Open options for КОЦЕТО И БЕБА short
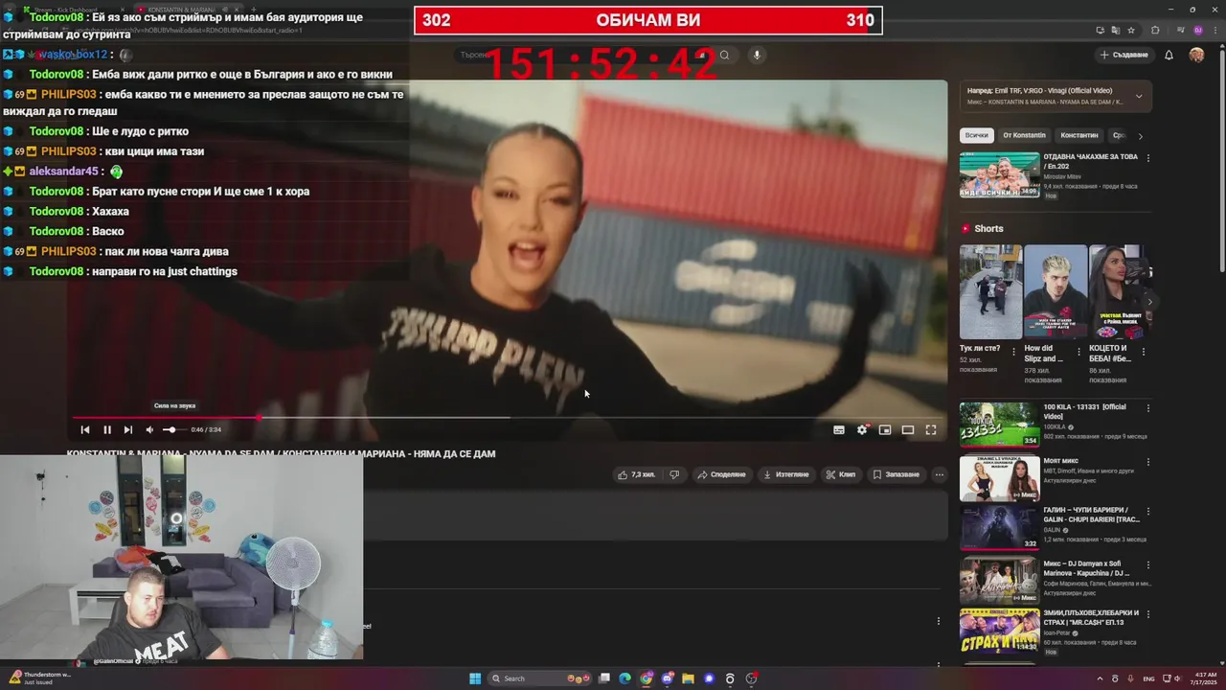This screenshot has width=1226, height=690. click(1143, 352)
